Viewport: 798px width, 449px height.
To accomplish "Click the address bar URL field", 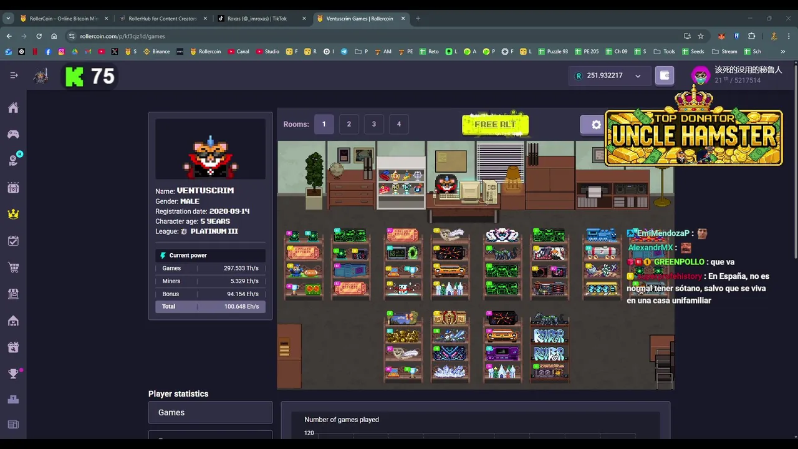I will 374,36.
